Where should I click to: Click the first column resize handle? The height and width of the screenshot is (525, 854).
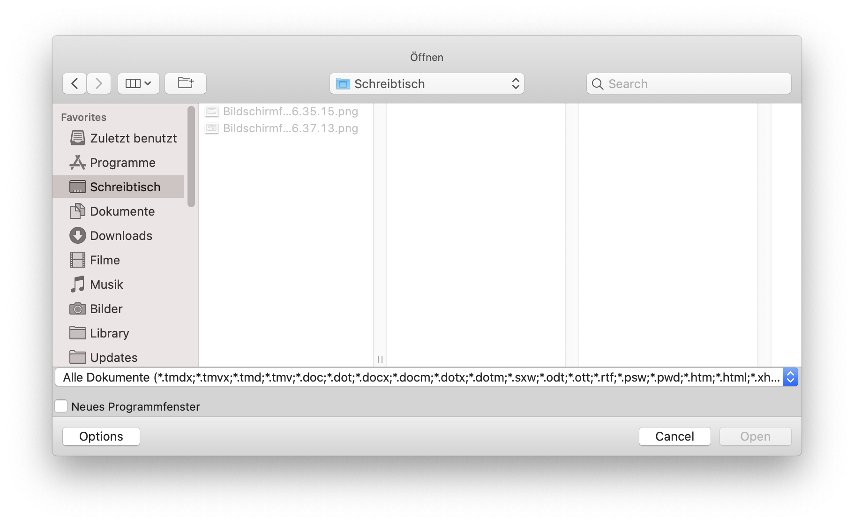point(380,360)
